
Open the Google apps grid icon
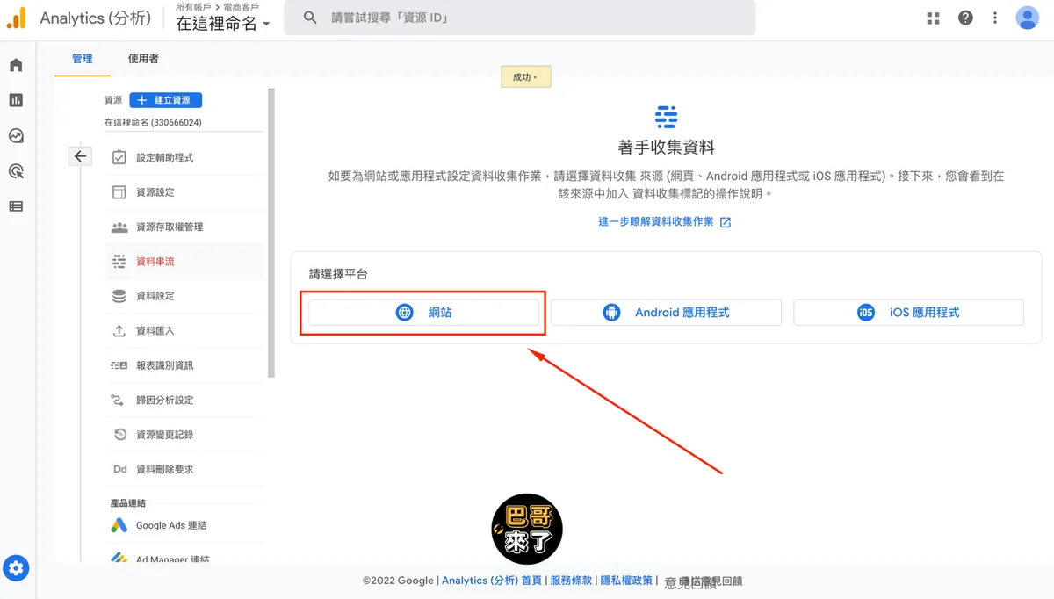point(933,18)
